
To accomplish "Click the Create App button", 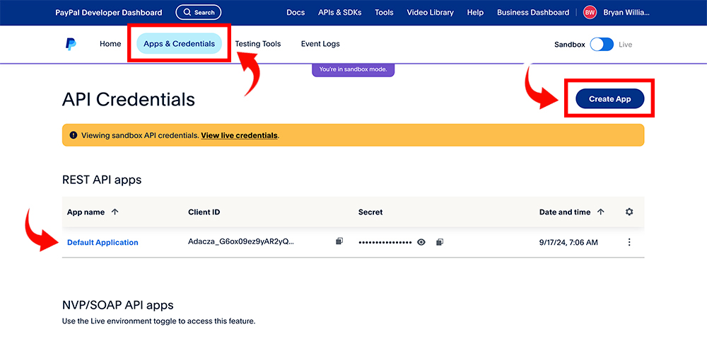I will click(x=609, y=99).
